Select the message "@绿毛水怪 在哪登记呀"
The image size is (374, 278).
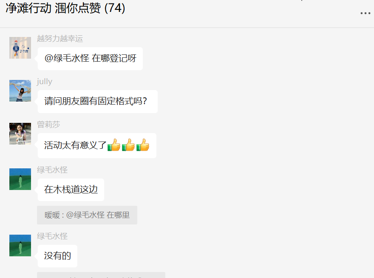(90, 59)
